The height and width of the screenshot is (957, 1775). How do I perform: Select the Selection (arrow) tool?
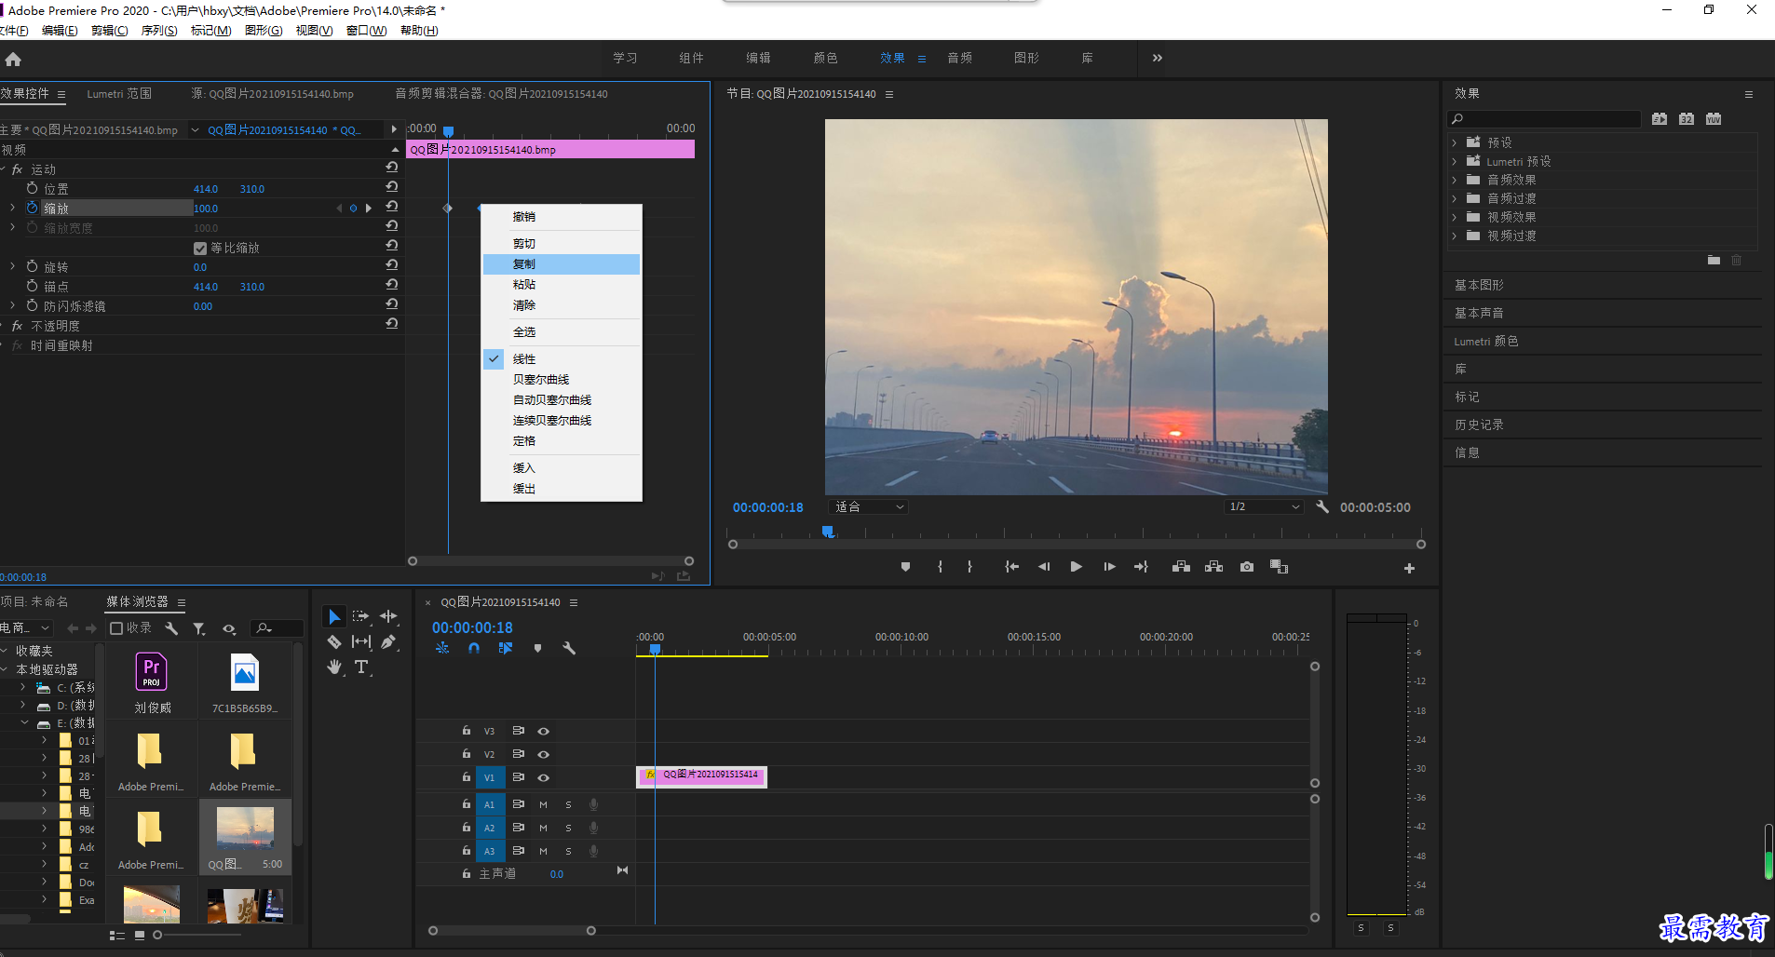pyautogui.click(x=334, y=617)
